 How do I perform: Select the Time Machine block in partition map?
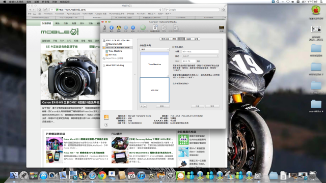pos(154,65)
